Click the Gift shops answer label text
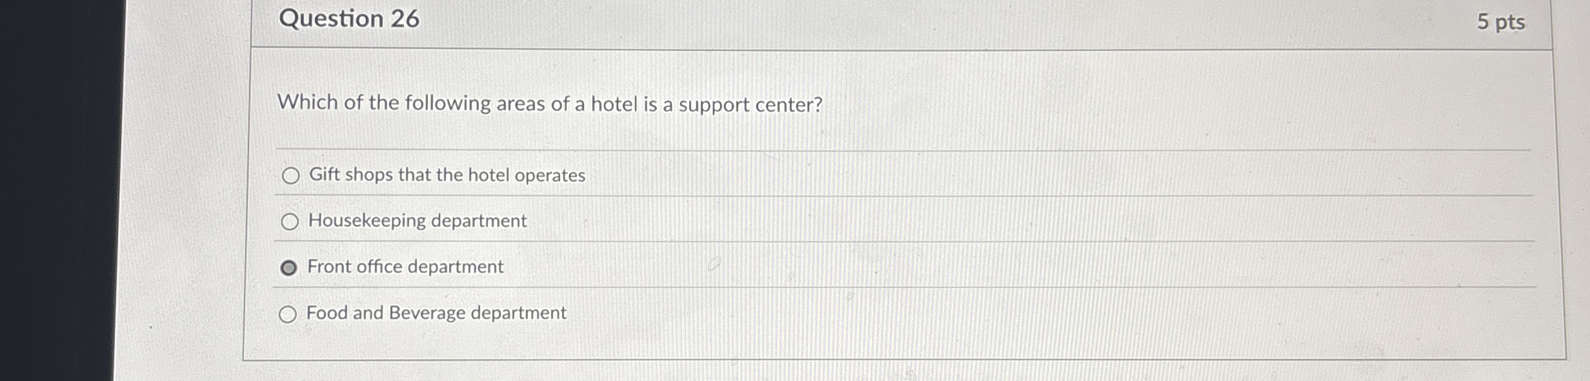Viewport: 1590px width, 381px height. pos(447,174)
